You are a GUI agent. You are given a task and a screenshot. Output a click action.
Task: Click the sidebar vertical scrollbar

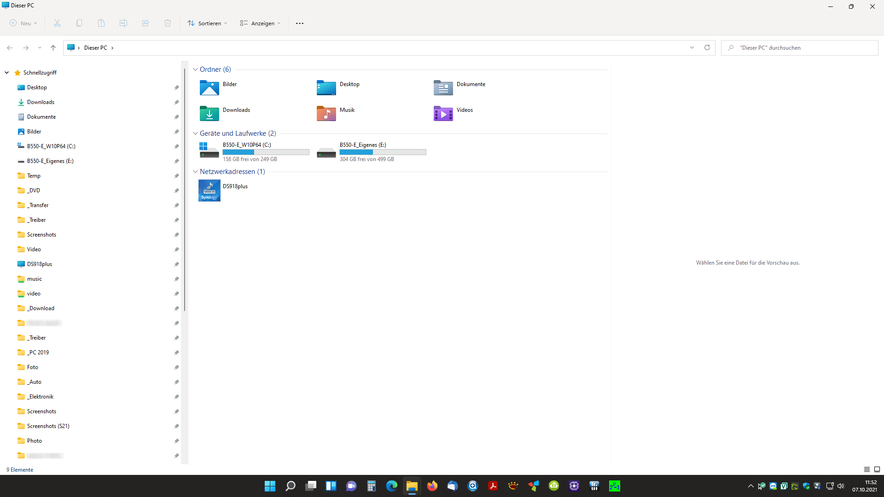click(185, 190)
